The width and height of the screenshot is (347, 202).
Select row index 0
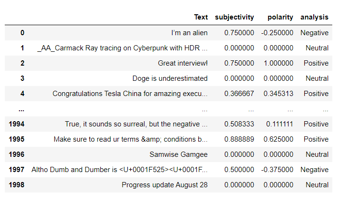(x=22, y=33)
